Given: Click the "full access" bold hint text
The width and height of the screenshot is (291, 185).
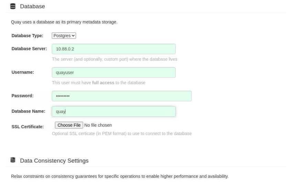Looking at the screenshot, I should [103, 83].
